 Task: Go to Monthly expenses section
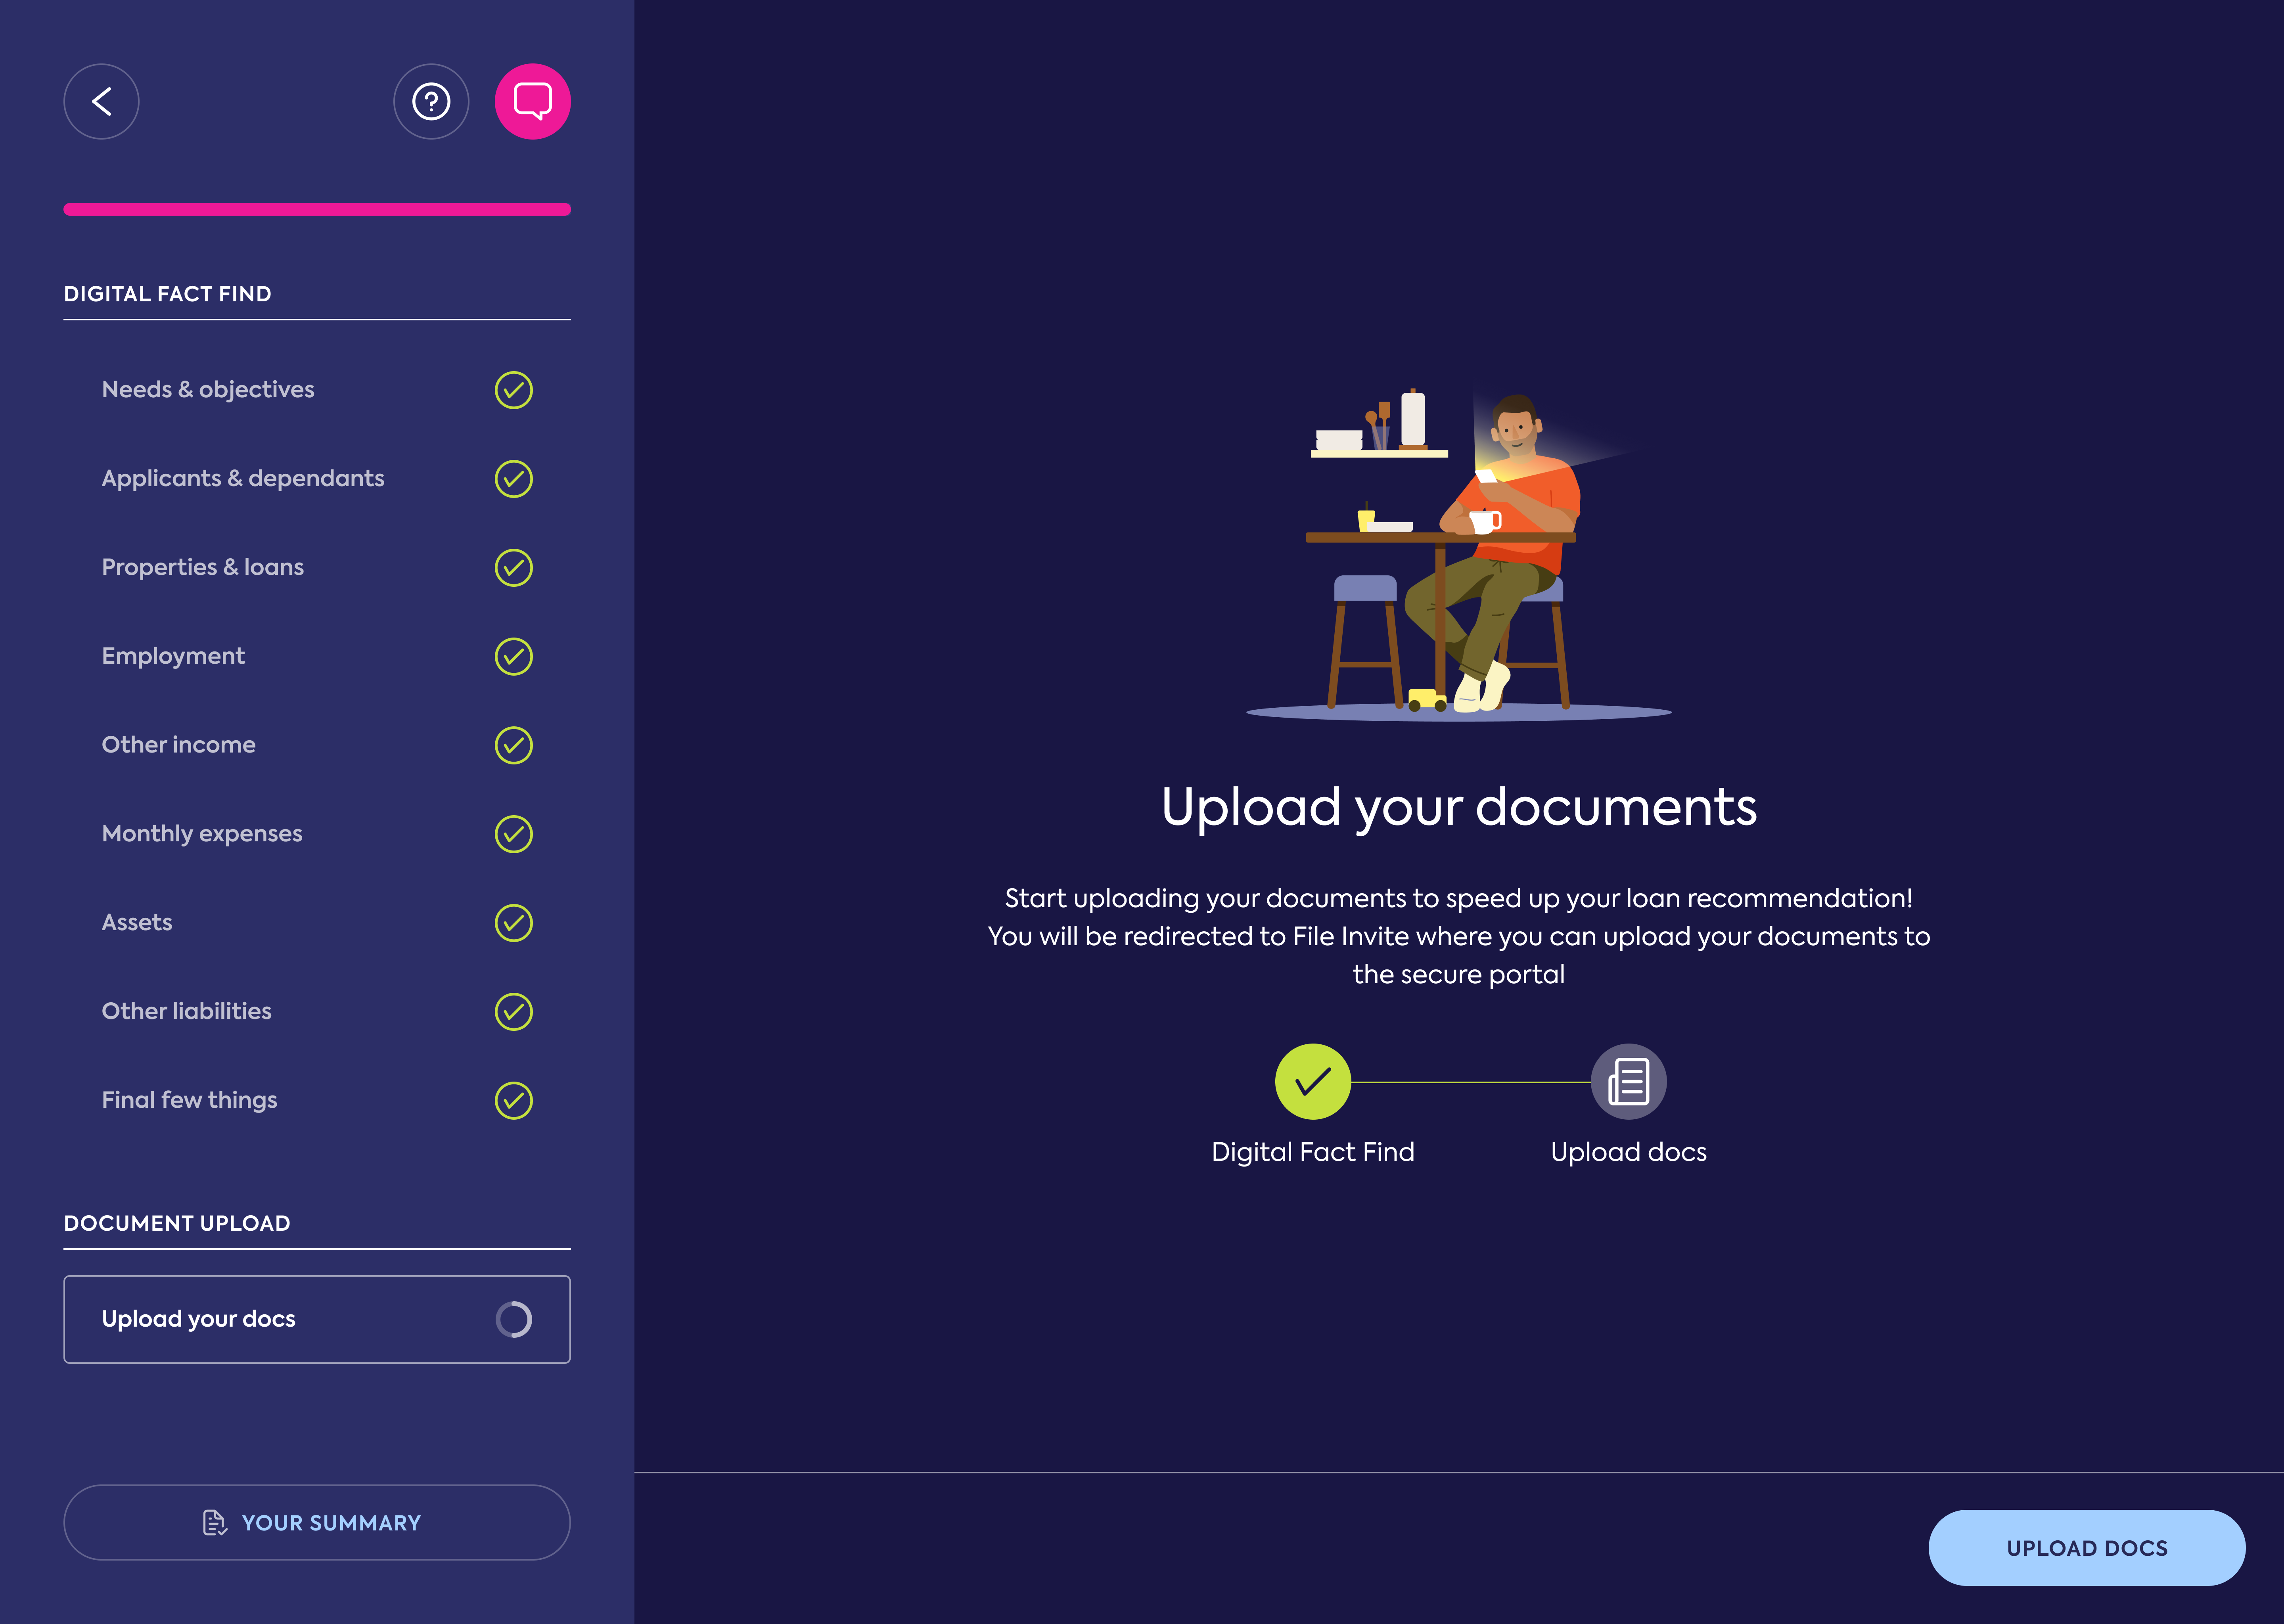(202, 834)
